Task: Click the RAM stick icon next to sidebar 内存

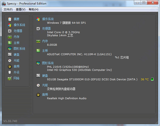Action: (x=10, y=37)
